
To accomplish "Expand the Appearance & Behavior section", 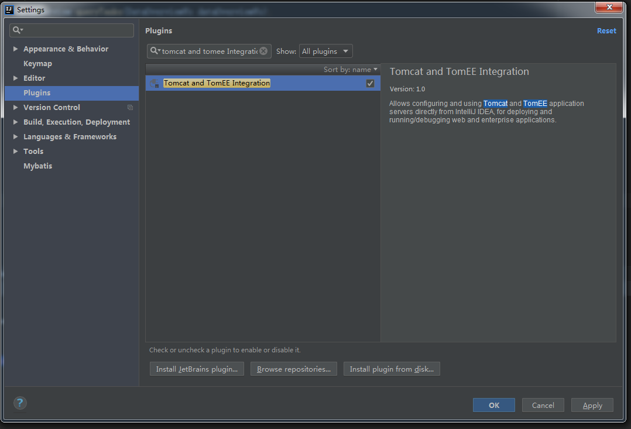I will click(15, 49).
